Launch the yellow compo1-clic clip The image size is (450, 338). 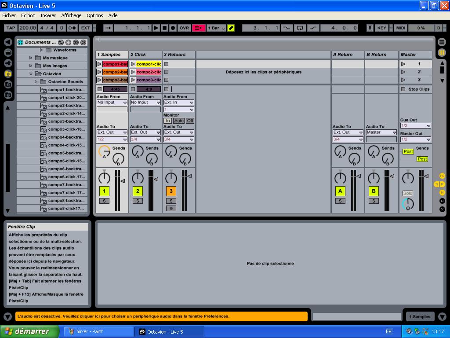(x=133, y=64)
